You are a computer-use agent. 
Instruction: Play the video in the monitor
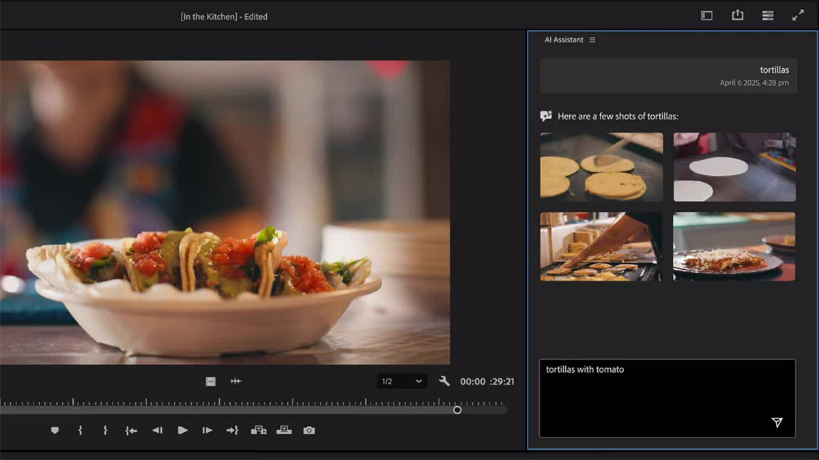pos(182,431)
